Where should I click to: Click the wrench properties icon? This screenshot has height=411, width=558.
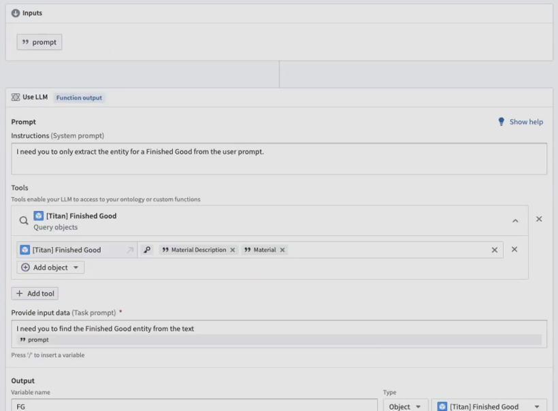tap(147, 250)
